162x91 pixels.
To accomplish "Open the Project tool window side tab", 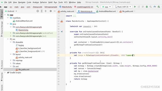I will (2, 14).
